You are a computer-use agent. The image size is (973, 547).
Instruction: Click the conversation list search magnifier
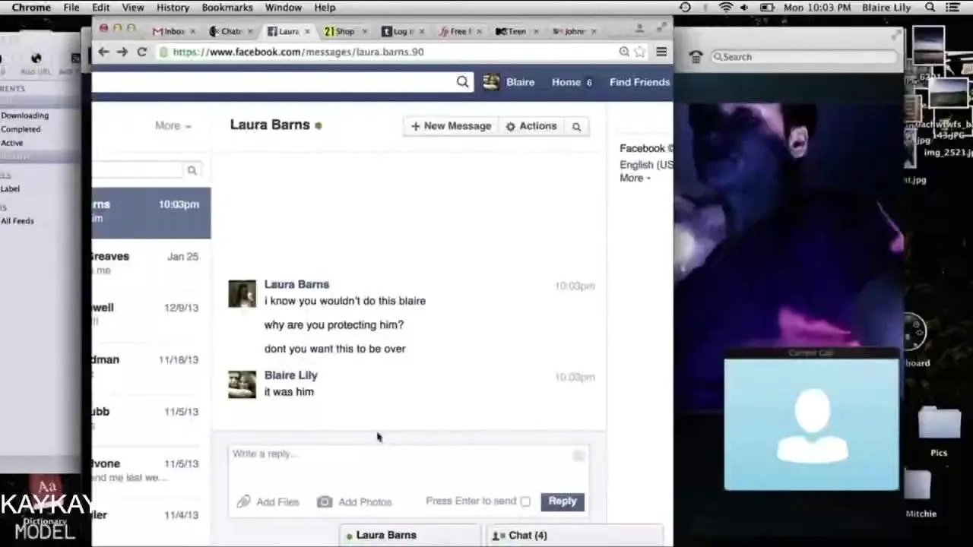(x=192, y=171)
